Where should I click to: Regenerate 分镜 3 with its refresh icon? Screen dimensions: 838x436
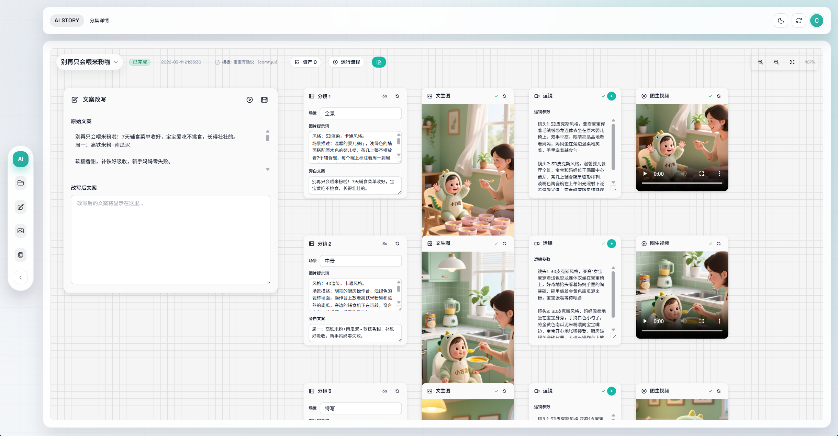point(398,391)
